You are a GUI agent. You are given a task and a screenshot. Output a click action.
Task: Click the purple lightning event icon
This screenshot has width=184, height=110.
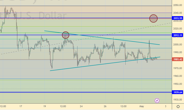tap(157, 101)
